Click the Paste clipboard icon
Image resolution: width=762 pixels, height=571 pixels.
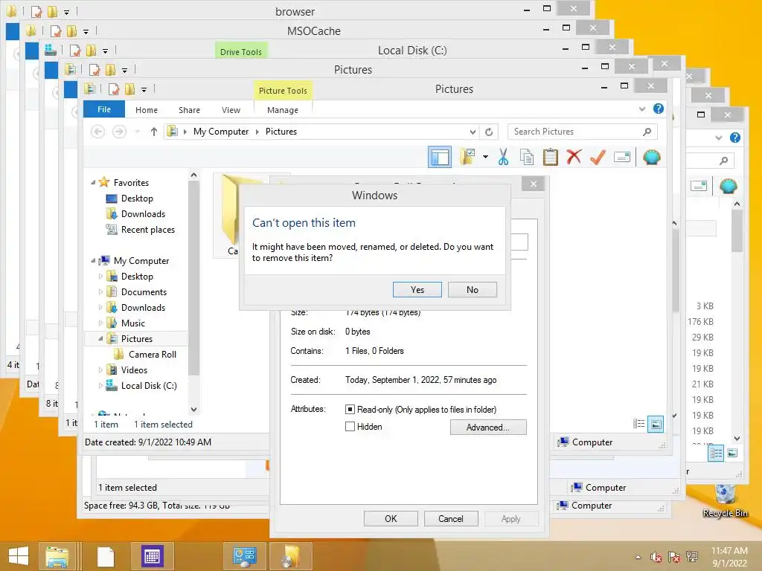550,158
